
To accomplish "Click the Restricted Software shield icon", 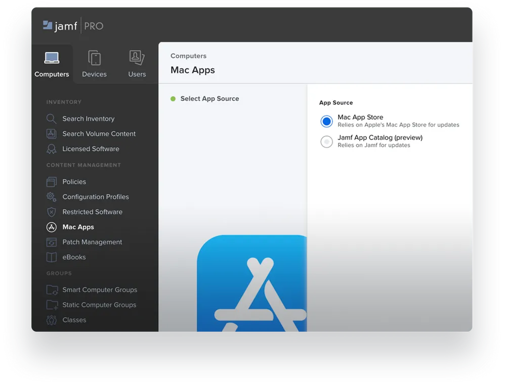I will pos(51,211).
